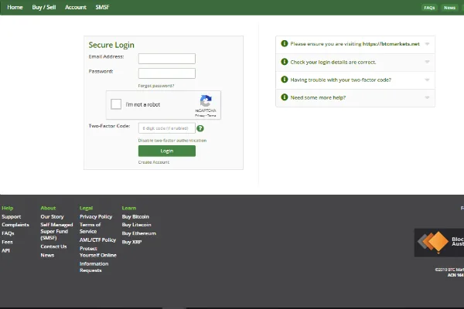Click info icon beside two-factor trouble question
Screen dimensions: 464x309
(x=284, y=80)
